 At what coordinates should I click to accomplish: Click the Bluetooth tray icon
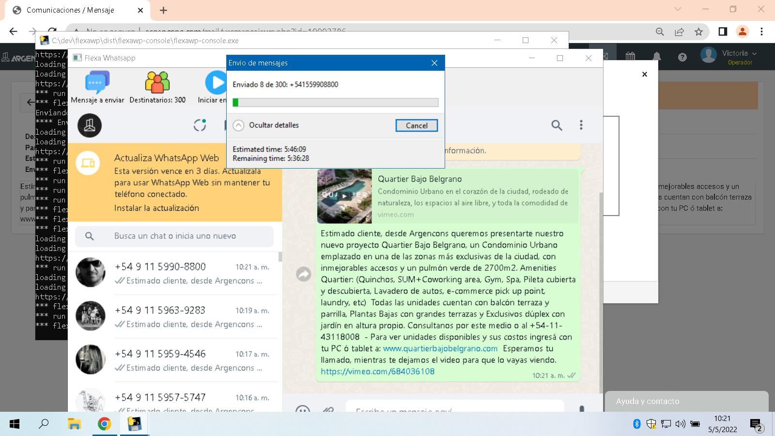637,424
